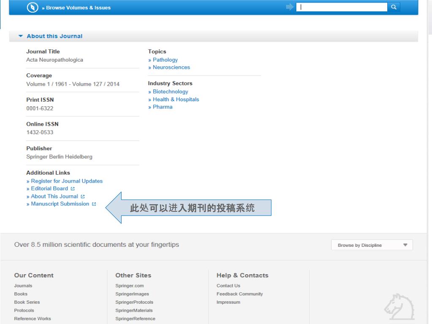Open Journals under Our Content
Image resolution: width=432 pixels, height=324 pixels.
click(x=23, y=286)
